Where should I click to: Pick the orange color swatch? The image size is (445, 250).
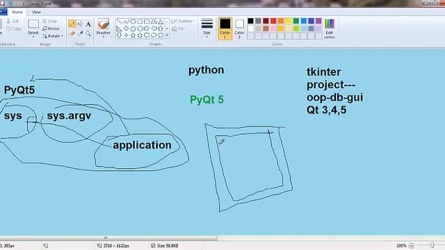[x=281, y=21]
